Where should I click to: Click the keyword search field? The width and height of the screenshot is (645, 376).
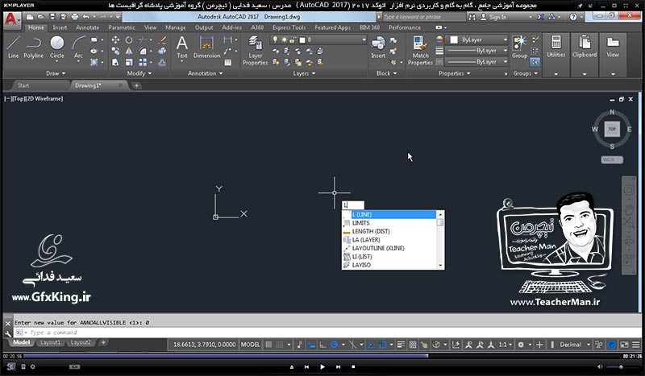click(424, 17)
